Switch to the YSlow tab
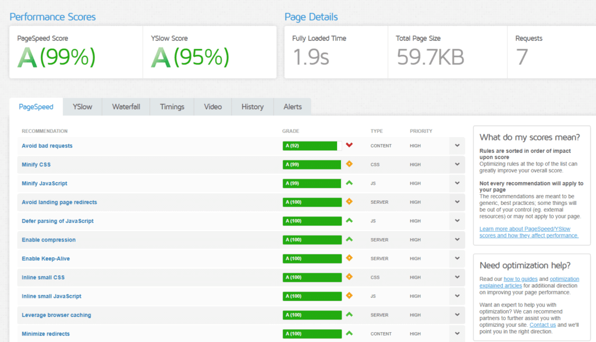596x342 pixels. 81,107
